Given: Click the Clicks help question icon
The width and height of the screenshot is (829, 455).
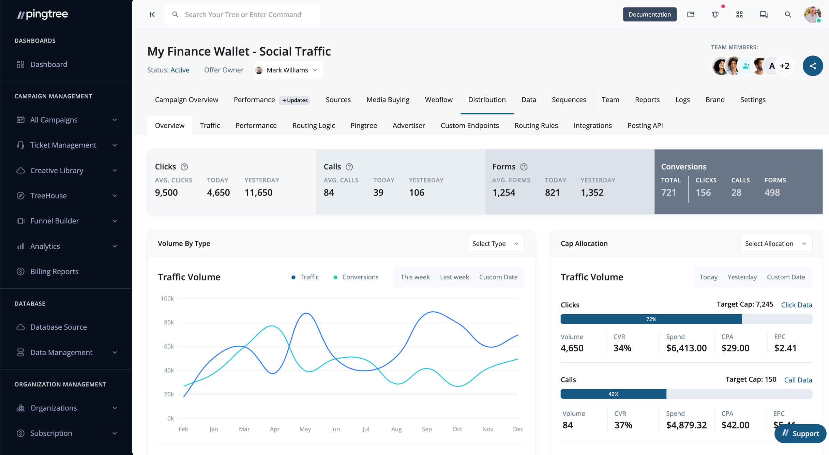Looking at the screenshot, I should pos(184,167).
